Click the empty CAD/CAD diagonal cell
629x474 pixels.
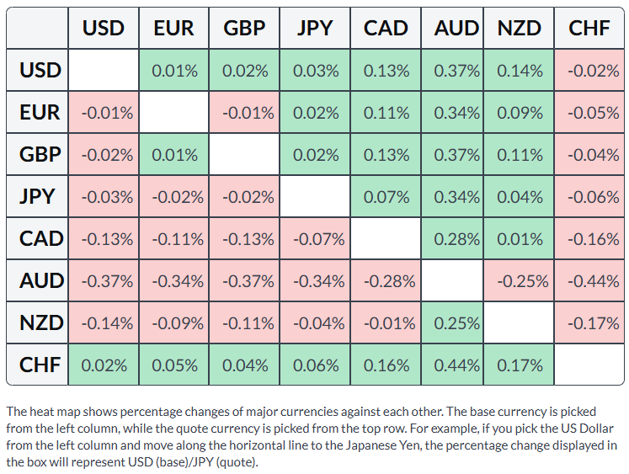386,238
